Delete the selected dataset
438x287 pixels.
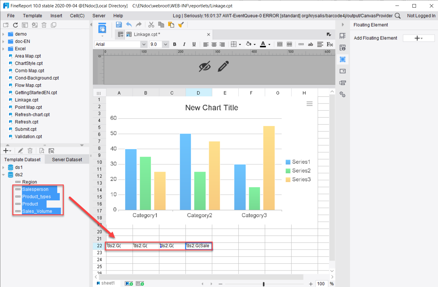coord(30,151)
